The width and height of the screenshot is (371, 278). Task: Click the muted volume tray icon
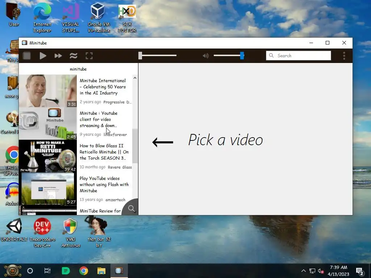pyautogui.click(x=321, y=271)
